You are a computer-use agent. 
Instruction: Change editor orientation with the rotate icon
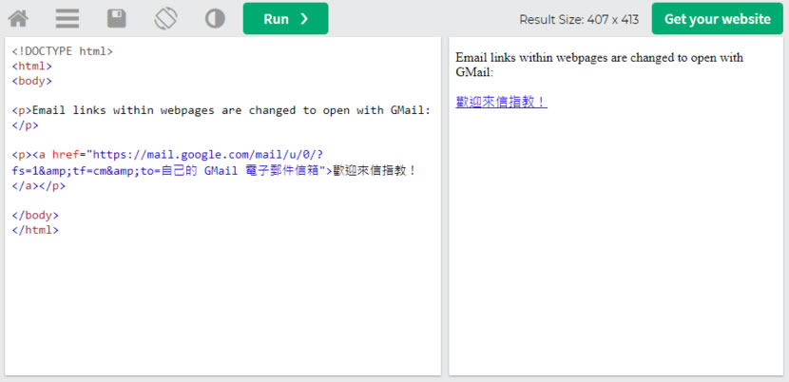coord(166,18)
